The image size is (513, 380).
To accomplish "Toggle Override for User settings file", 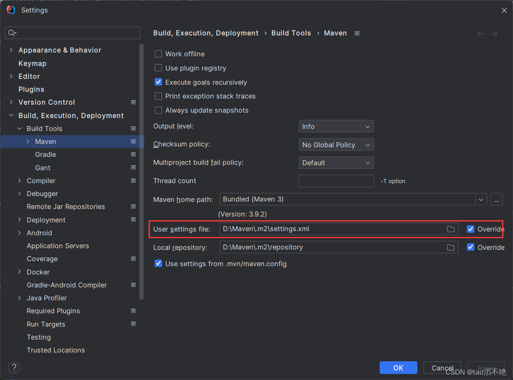I will tap(470, 229).
